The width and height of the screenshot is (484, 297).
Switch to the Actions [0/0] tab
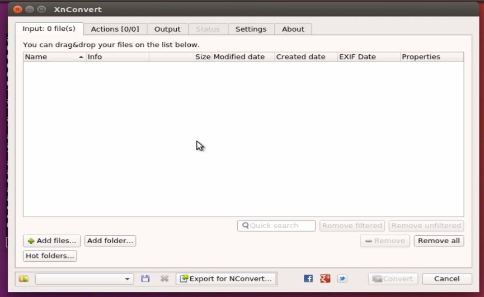pyautogui.click(x=115, y=29)
